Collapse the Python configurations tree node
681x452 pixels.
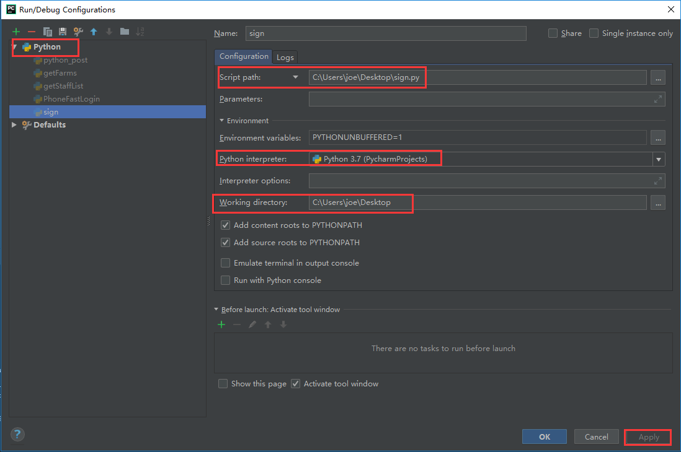click(14, 47)
